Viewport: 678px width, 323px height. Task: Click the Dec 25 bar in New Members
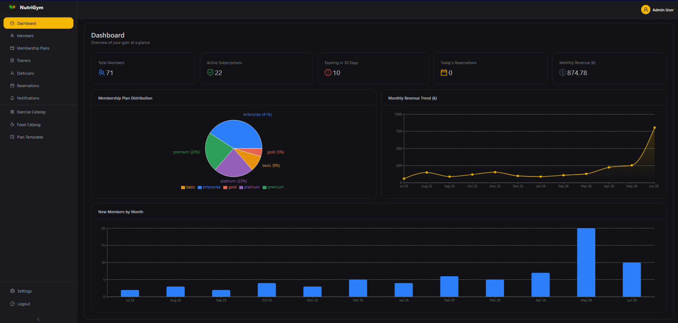(358, 288)
